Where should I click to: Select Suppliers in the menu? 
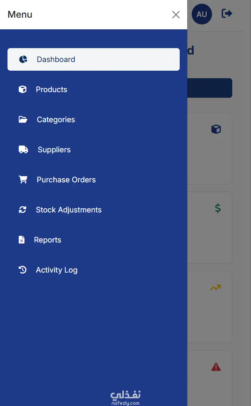point(93,149)
